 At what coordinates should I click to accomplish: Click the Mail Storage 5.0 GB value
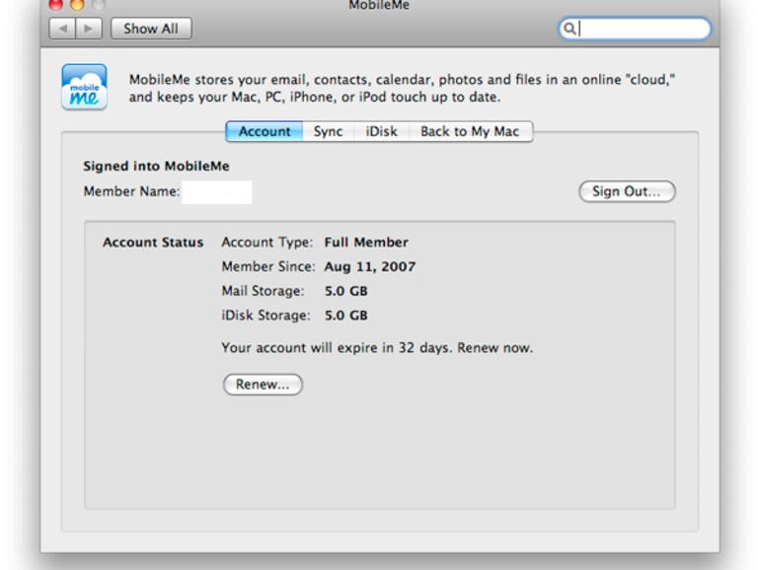[346, 291]
